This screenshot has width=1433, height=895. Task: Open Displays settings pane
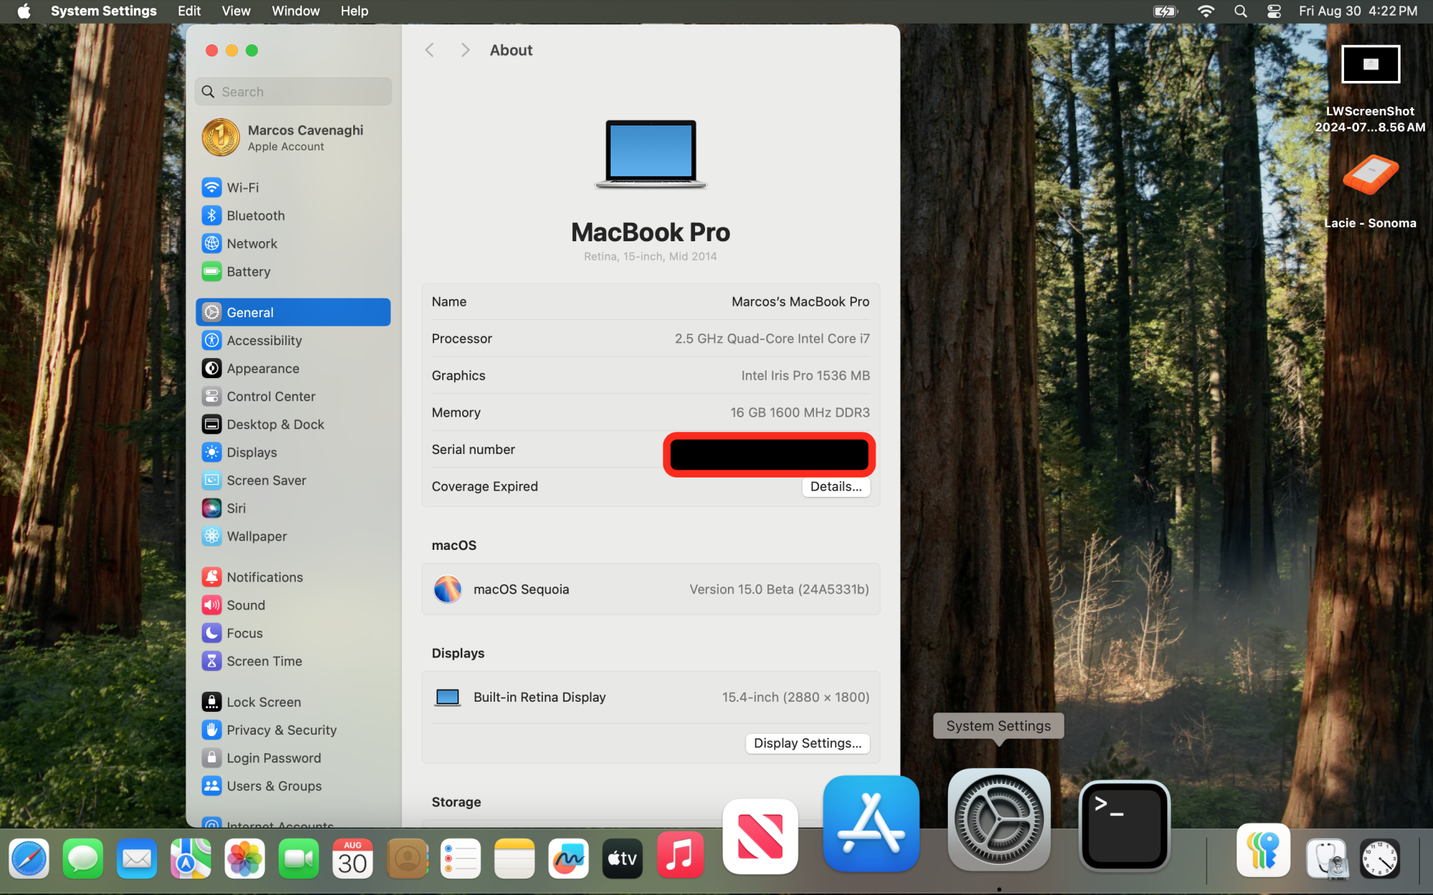251,453
